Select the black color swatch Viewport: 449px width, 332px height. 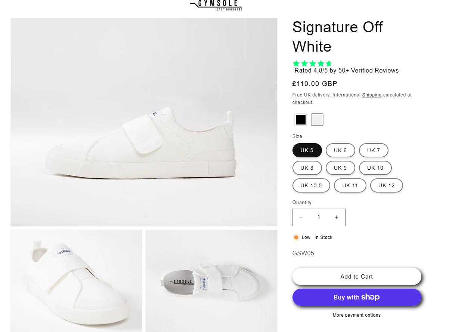[x=301, y=120]
